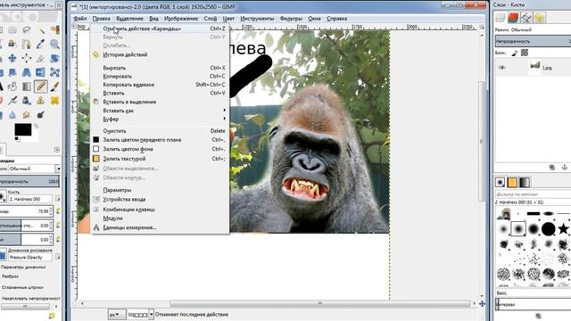Select the Free Select lasso tool
Image resolution: width=571 pixels, height=321 pixels.
click(x=26, y=29)
